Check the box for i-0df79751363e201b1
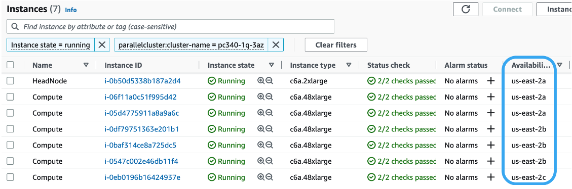 pyautogui.click(x=10, y=129)
